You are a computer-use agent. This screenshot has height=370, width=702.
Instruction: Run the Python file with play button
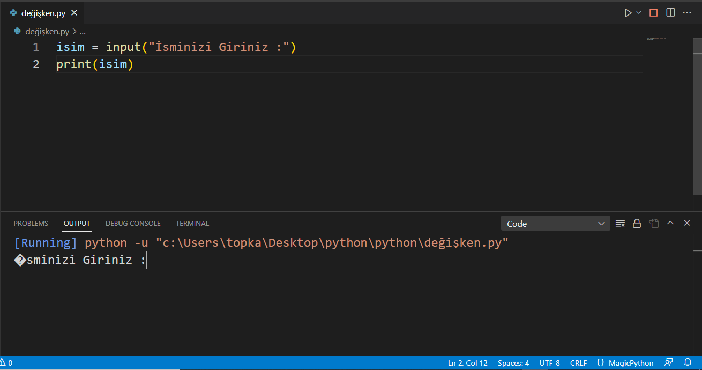click(628, 13)
